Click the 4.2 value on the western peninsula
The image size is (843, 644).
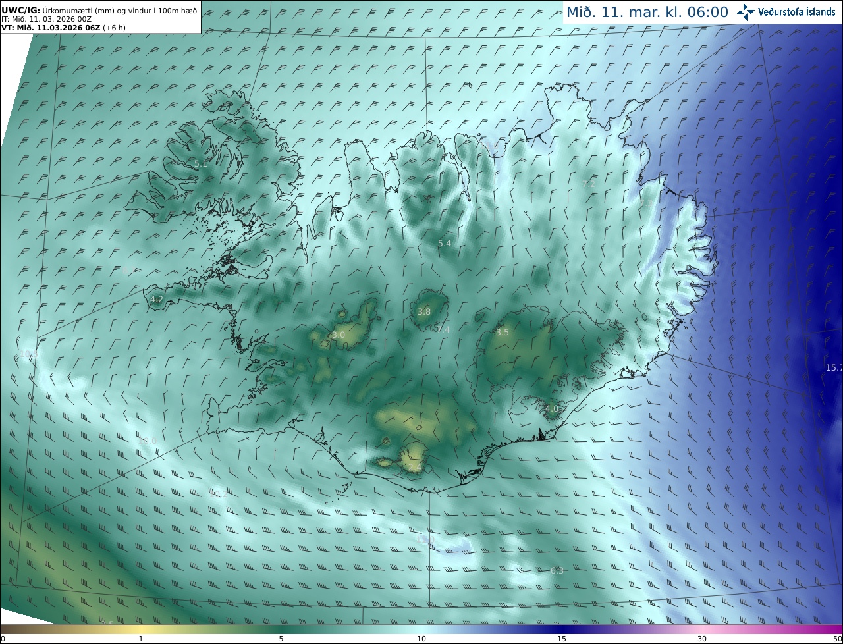[x=157, y=299]
